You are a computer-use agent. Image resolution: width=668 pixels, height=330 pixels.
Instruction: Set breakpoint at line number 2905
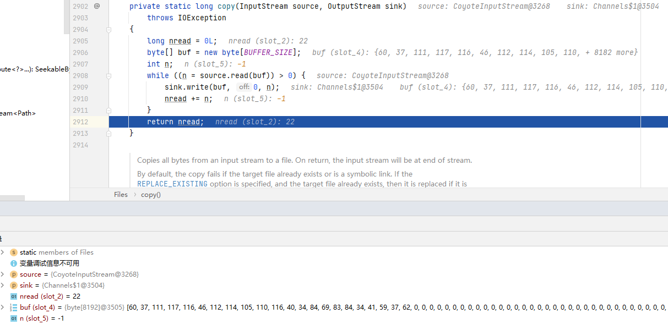[80, 41]
